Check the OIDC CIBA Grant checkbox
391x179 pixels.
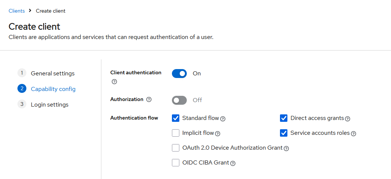point(176,163)
